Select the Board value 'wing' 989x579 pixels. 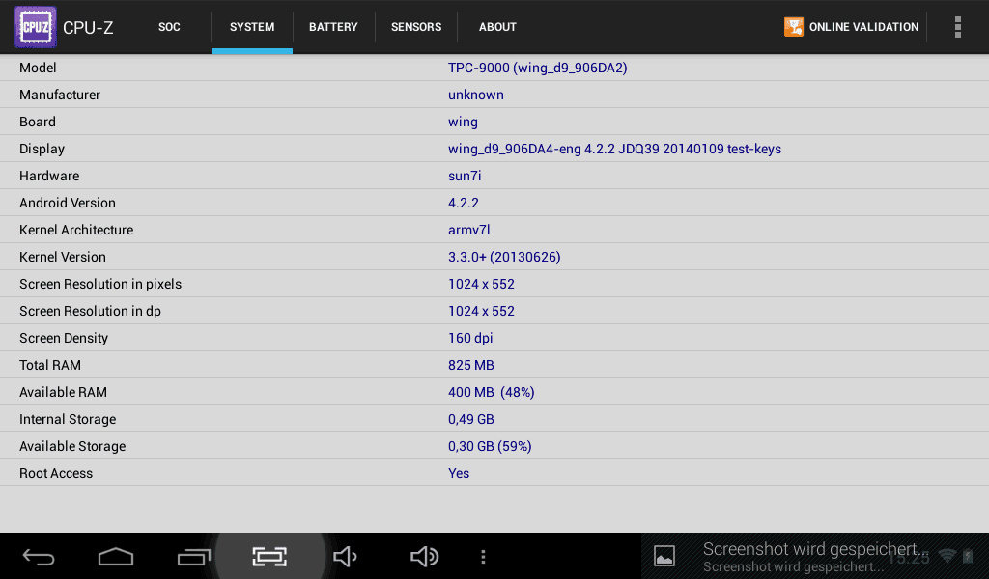pos(463,123)
